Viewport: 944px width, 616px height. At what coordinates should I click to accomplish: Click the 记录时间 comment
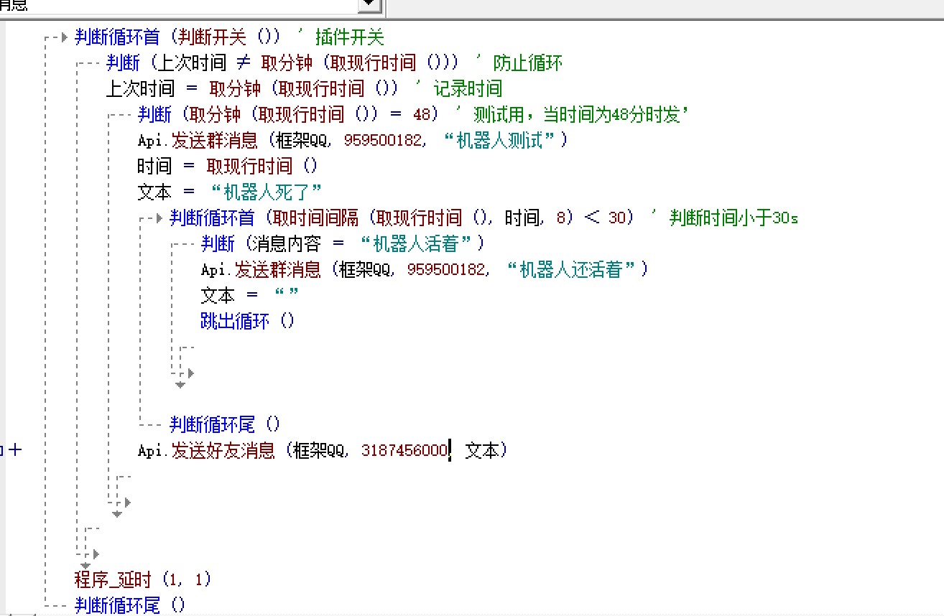pyautogui.click(x=468, y=88)
